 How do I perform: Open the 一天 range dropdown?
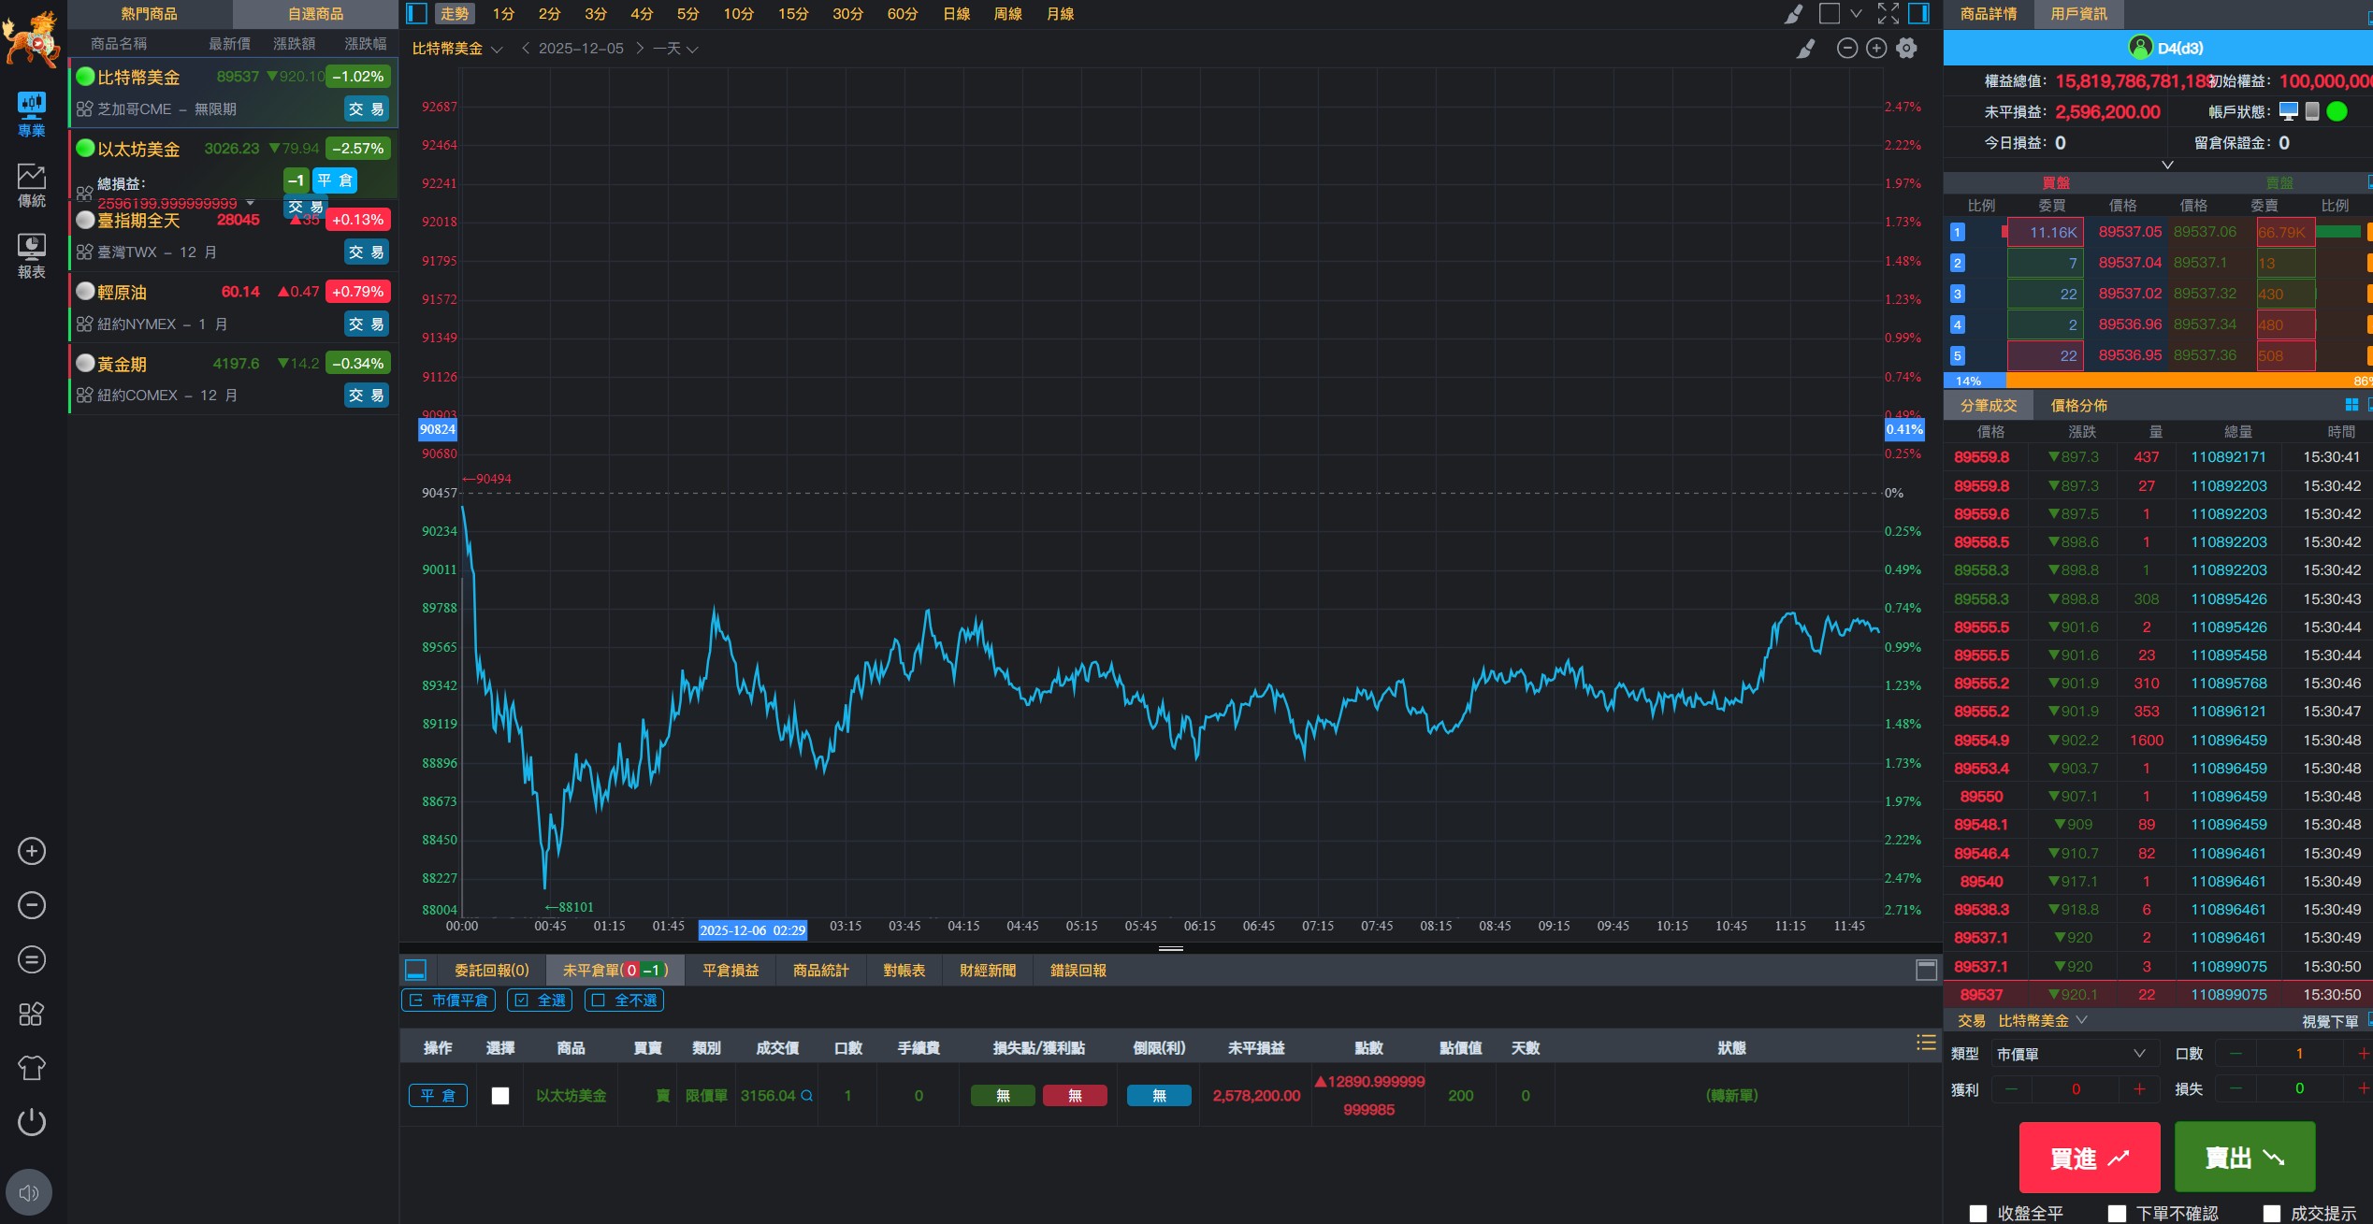tap(675, 49)
